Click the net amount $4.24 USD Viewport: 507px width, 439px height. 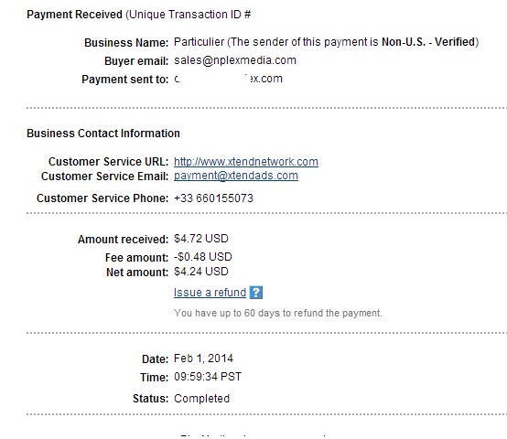click(201, 272)
